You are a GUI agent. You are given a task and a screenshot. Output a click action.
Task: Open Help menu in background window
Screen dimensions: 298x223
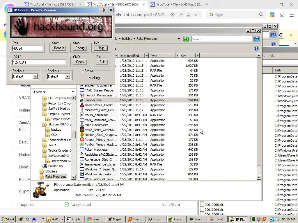point(271,55)
